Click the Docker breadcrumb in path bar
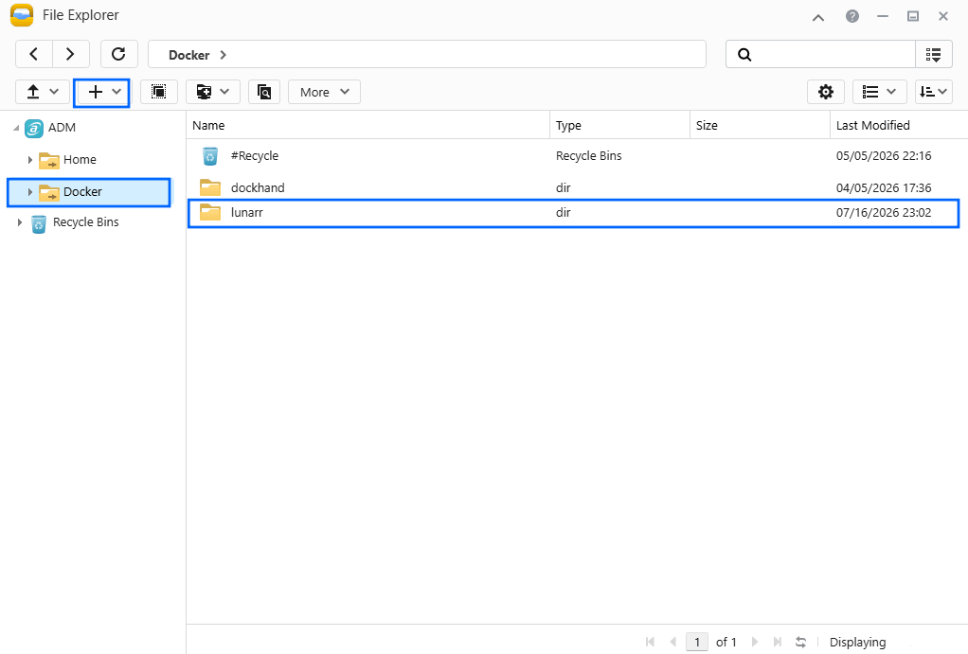The width and height of the screenshot is (968, 654). 188,55
